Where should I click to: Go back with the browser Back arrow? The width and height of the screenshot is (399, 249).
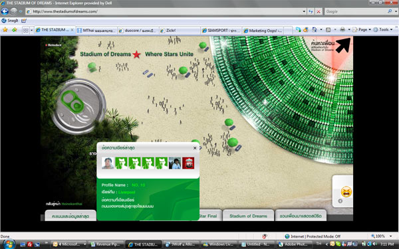5,11
